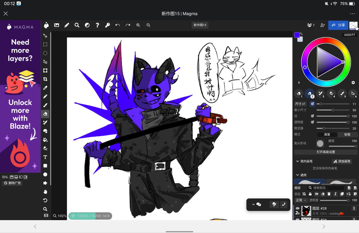
Task: Select the paint bucket fill tool
Action: pos(45,140)
